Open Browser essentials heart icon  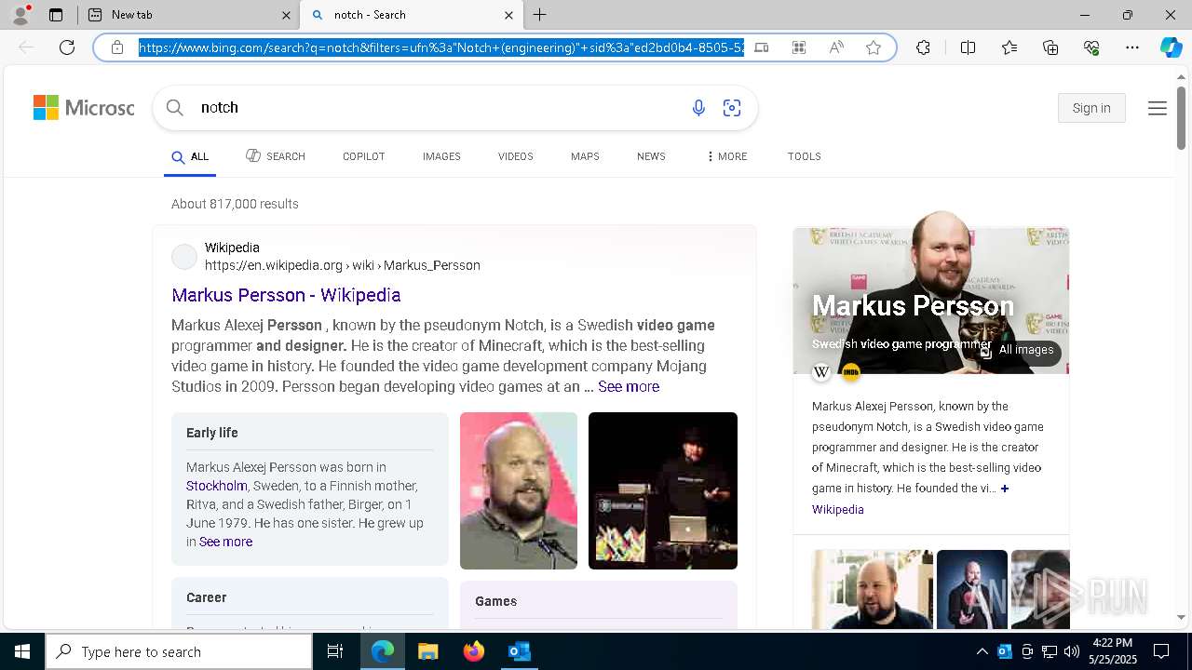[x=1091, y=47]
